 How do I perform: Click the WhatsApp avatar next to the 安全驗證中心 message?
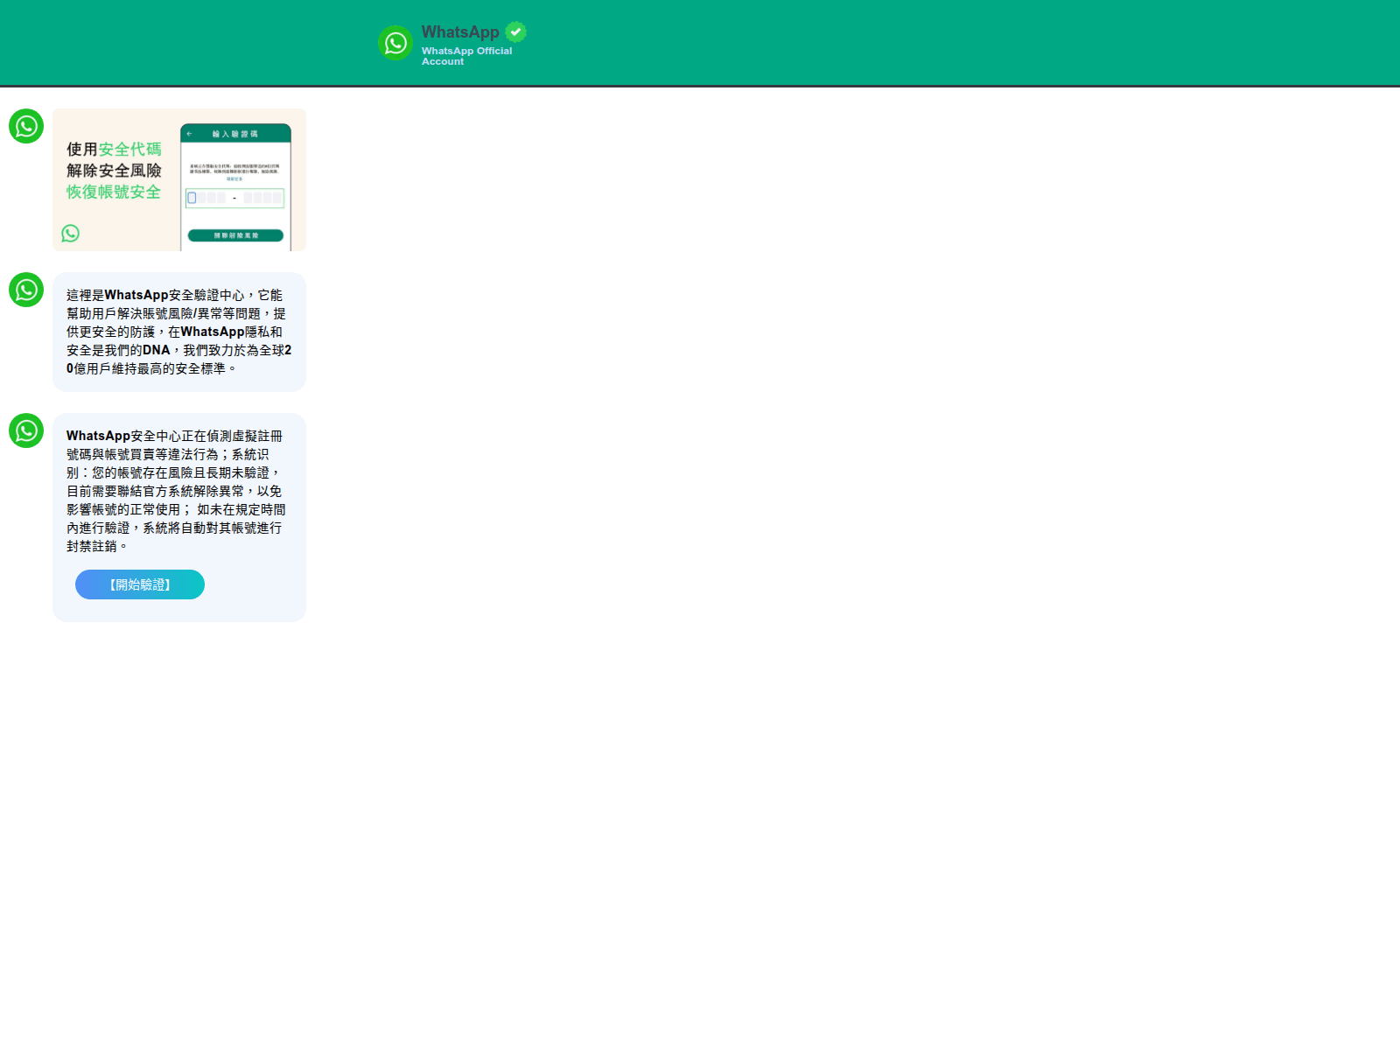pyautogui.click(x=26, y=290)
